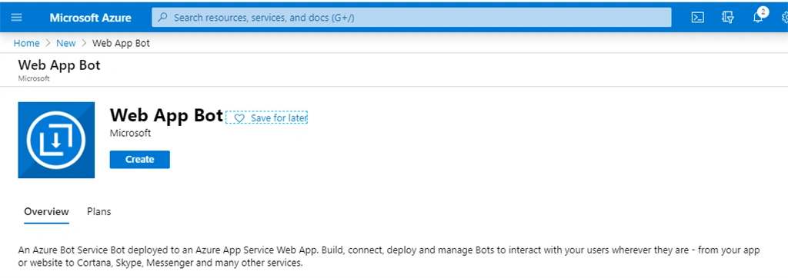Click the search magnifier icon

tap(162, 18)
